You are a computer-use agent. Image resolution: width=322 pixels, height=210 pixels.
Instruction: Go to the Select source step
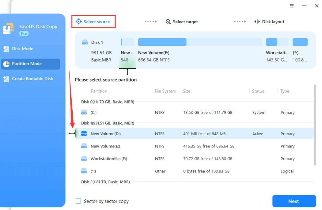[x=93, y=22]
